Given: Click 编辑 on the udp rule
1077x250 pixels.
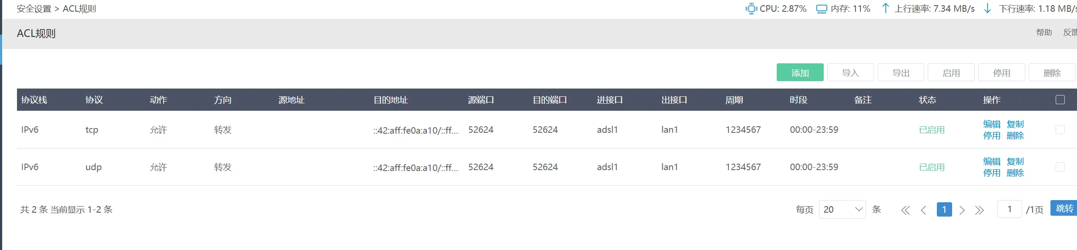Looking at the screenshot, I should coord(991,161).
